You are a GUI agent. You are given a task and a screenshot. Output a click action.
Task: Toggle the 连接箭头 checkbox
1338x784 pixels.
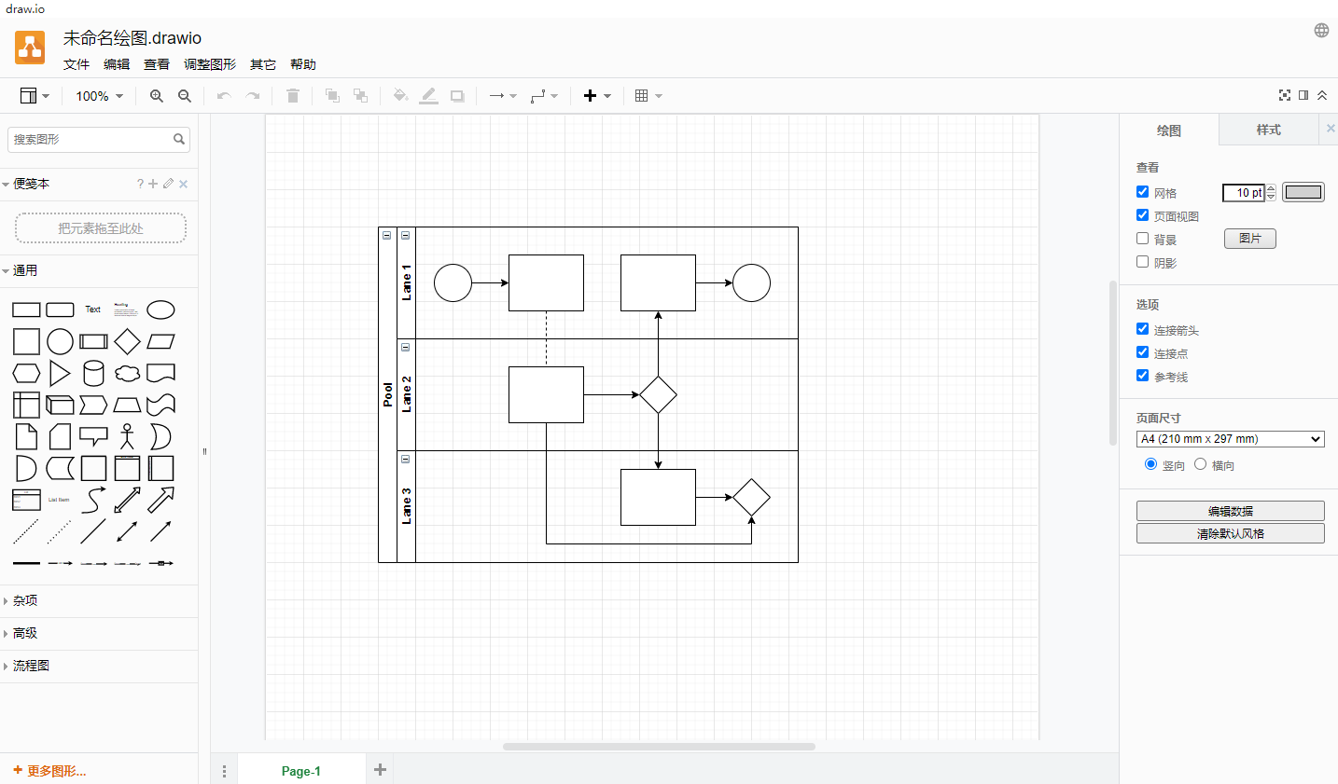[x=1142, y=329]
